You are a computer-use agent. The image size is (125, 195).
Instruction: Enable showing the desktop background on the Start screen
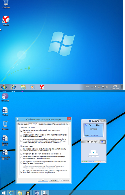[x=21, y=154]
